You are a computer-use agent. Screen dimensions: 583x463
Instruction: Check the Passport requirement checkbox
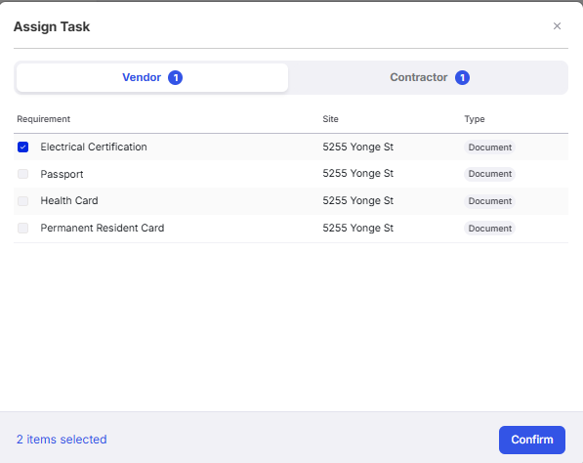coord(23,174)
